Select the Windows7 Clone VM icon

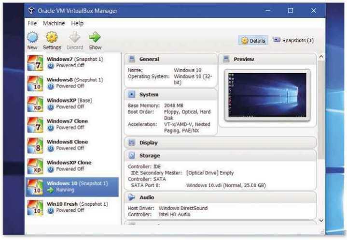point(35,125)
